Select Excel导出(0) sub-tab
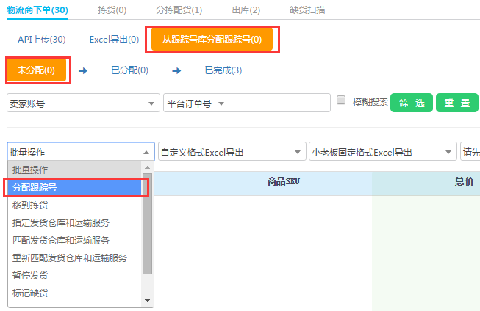This screenshot has width=480, height=311. pos(114,39)
